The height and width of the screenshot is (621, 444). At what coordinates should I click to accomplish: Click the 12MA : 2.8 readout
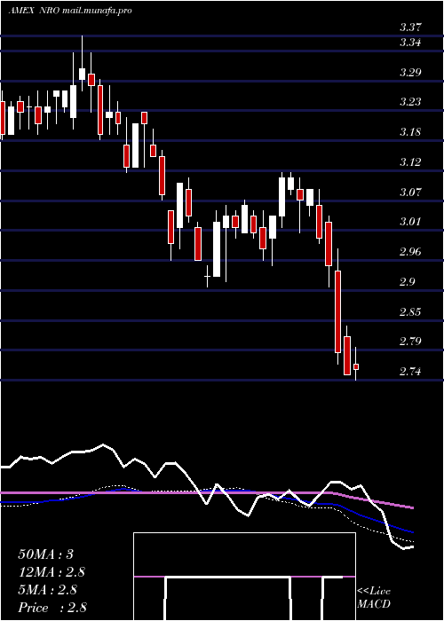point(52,572)
